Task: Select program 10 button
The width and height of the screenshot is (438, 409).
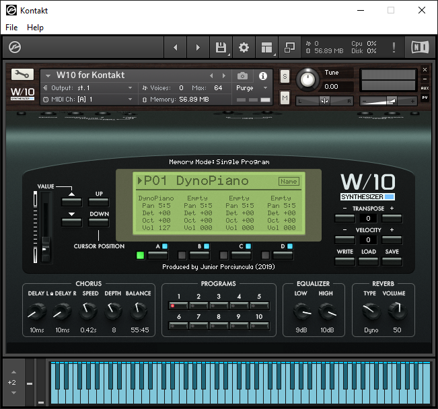Action: (x=260, y=326)
